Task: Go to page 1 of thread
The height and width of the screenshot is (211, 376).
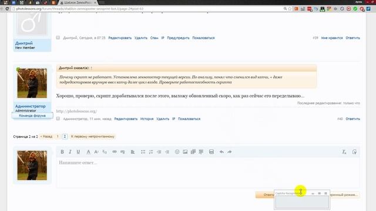Action: click(58, 137)
